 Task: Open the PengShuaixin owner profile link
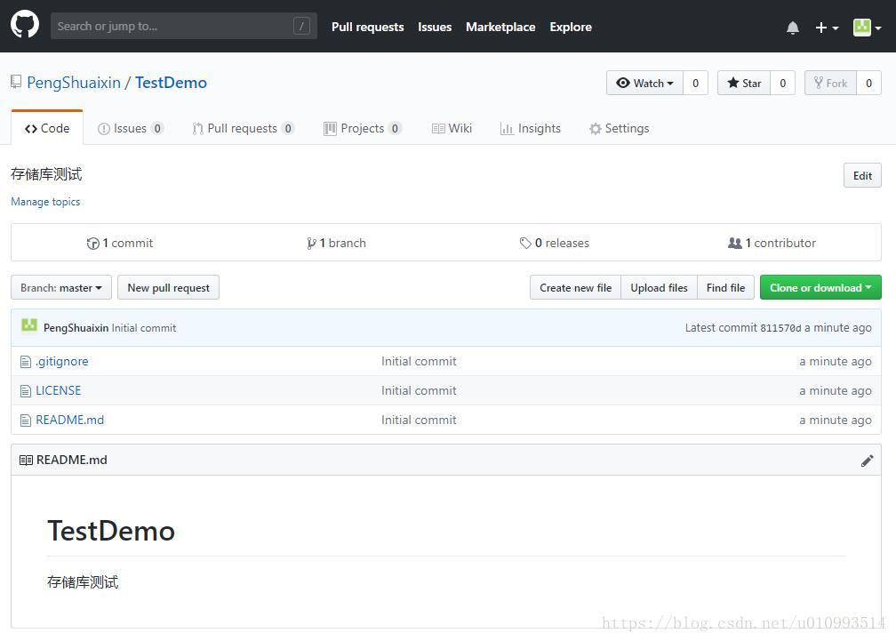pyautogui.click(x=74, y=83)
